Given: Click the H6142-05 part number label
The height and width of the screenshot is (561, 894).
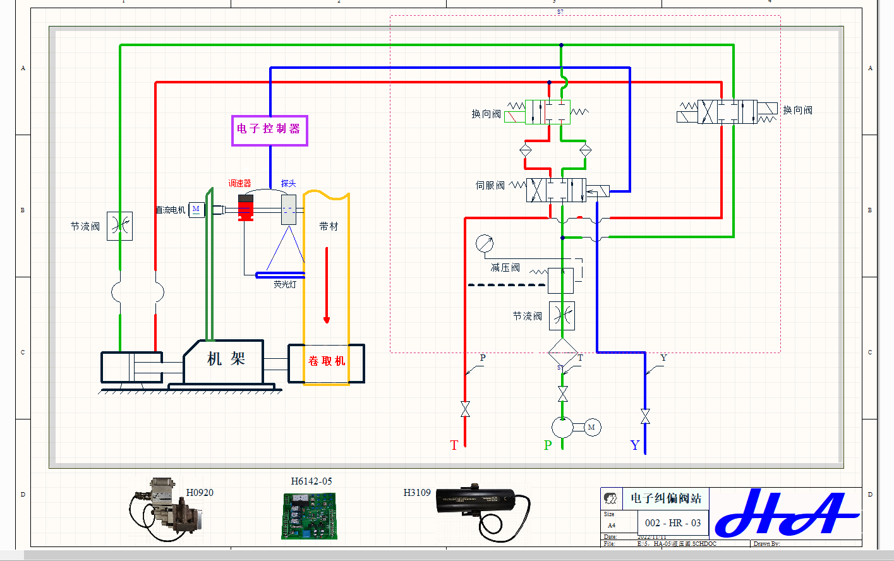Looking at the screenshot, I should [311, 481].
